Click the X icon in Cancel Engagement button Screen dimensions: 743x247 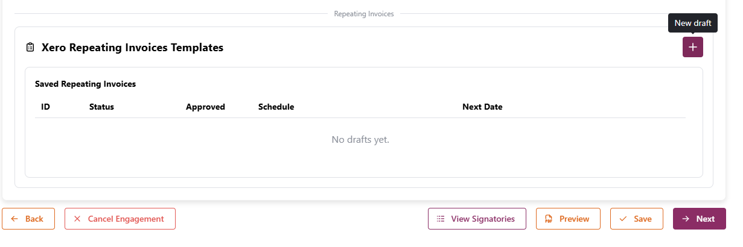[x=77, y=219]
